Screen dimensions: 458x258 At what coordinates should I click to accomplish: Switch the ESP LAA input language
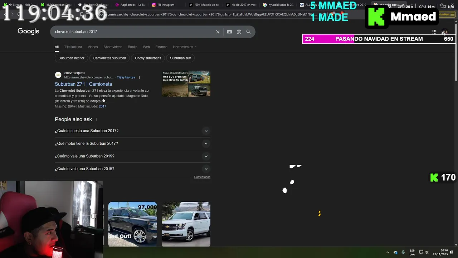(412, 252)
